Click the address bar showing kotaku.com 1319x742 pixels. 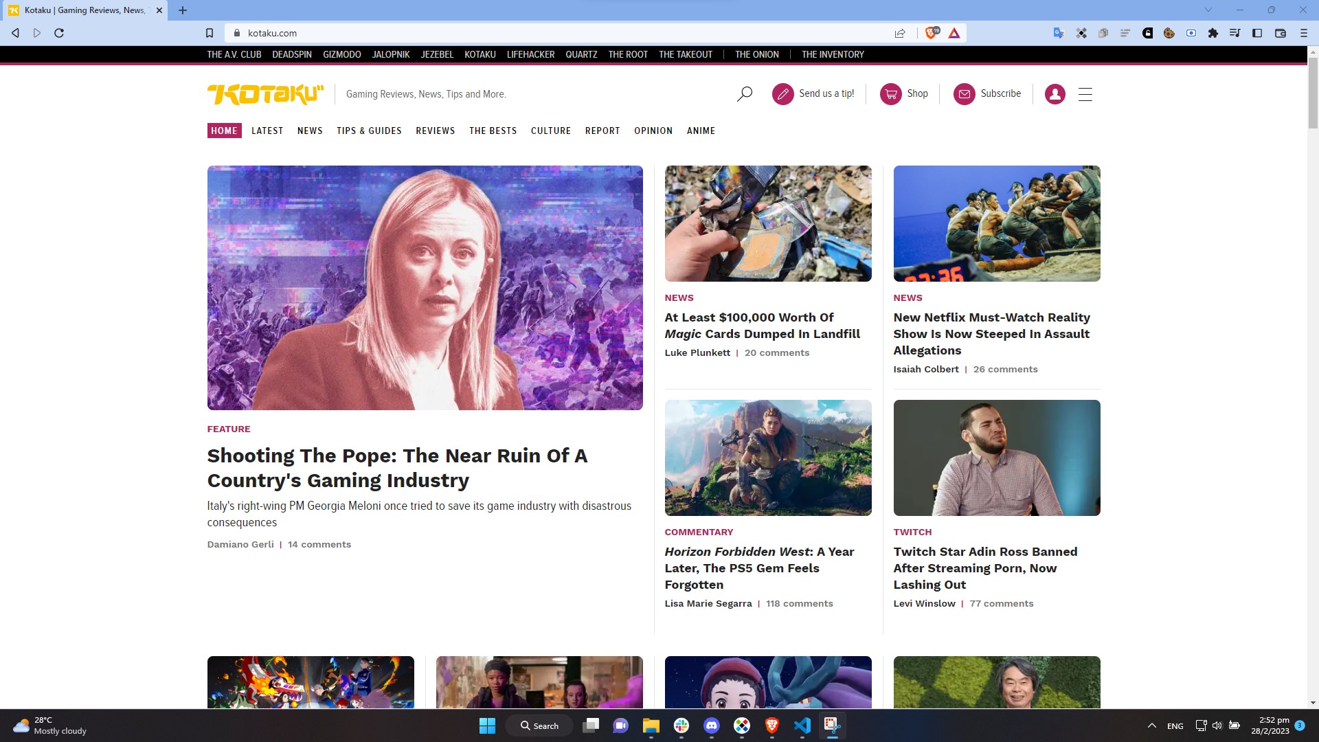[272, 32]
